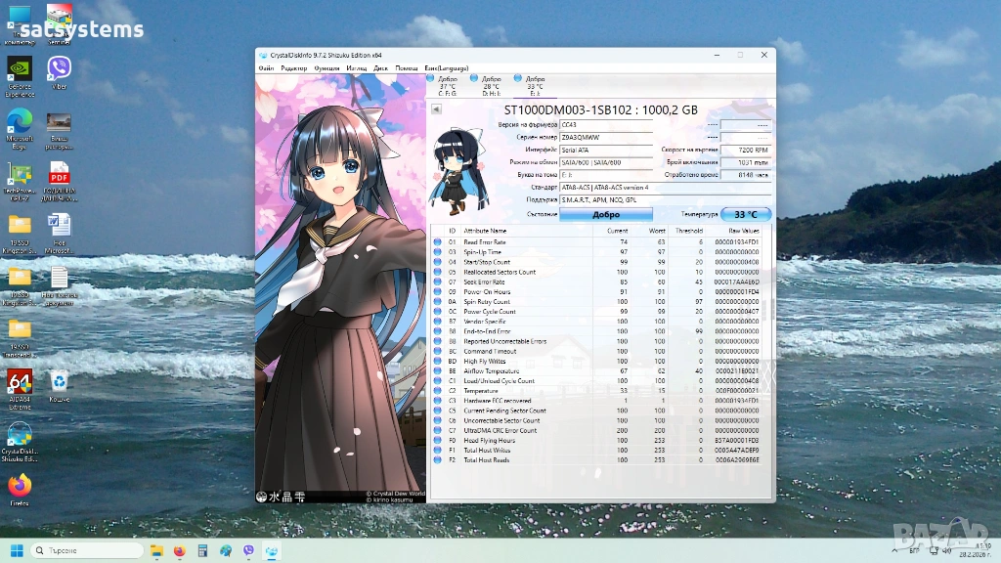1001x563 pixels.
Task: Click the 33 °C temperature button
Action: [x=746, y=214]
